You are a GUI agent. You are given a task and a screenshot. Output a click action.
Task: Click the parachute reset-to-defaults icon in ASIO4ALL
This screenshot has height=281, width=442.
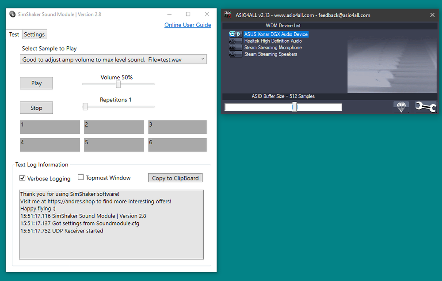pos(401,107)
